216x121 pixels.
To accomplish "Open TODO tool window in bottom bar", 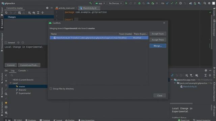I will pos(18,120).
